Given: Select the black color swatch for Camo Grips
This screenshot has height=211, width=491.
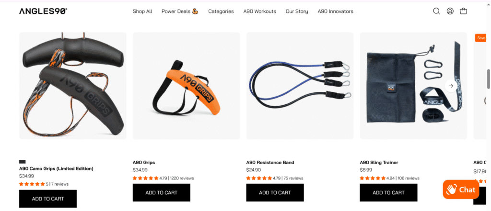Looking at the screenshot, I should [x=22, y=162].
